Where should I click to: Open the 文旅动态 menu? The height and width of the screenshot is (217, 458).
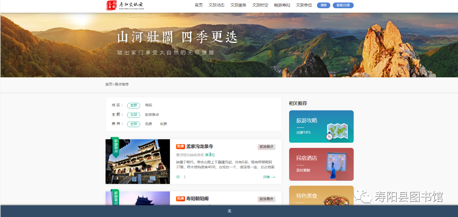click(x=216, y=5)
